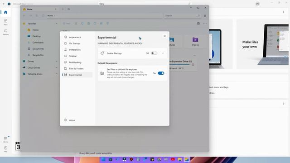Click the up-directory arrow in Files window
The image size is (290, 163).
(x=37, y=16)
